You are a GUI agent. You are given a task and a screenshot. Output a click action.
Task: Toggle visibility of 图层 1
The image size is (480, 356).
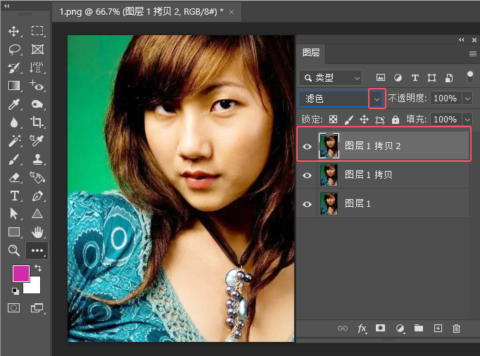[307, 204]
